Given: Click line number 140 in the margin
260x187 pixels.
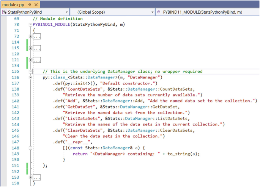Looking at the screenshot, I should pos(16,101).
